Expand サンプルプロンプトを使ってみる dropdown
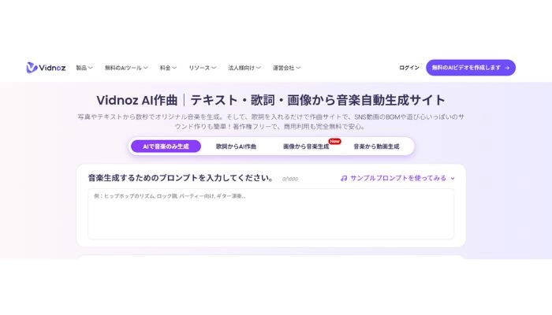 (x=397, y=178)
